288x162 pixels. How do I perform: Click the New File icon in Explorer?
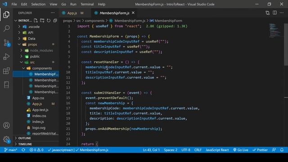pos(36,20)
